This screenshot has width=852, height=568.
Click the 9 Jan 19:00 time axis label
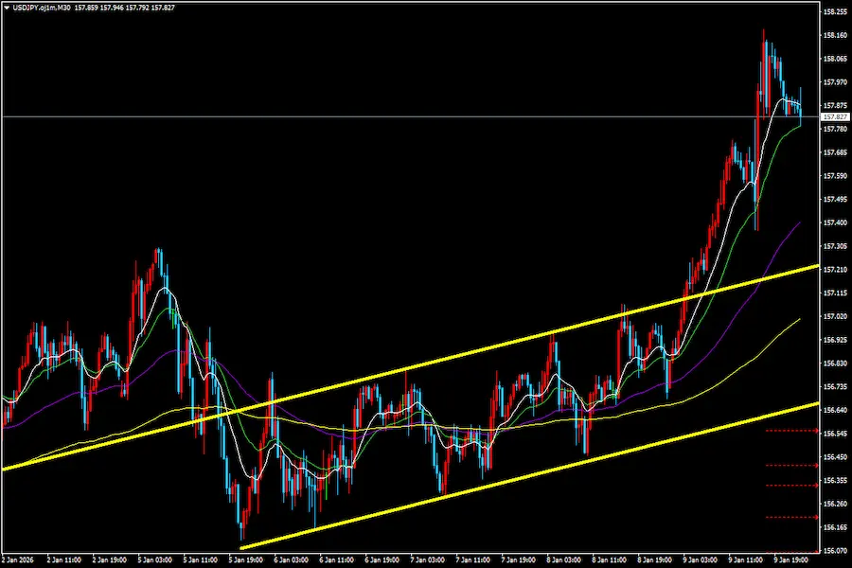pyautogui.click(x=793, y=559)
